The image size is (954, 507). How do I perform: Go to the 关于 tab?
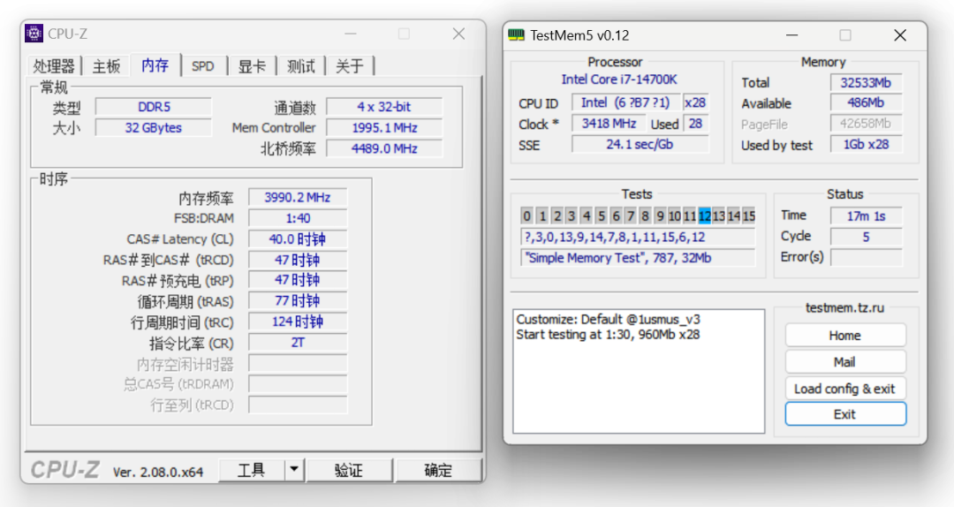[x=350, y=65]
